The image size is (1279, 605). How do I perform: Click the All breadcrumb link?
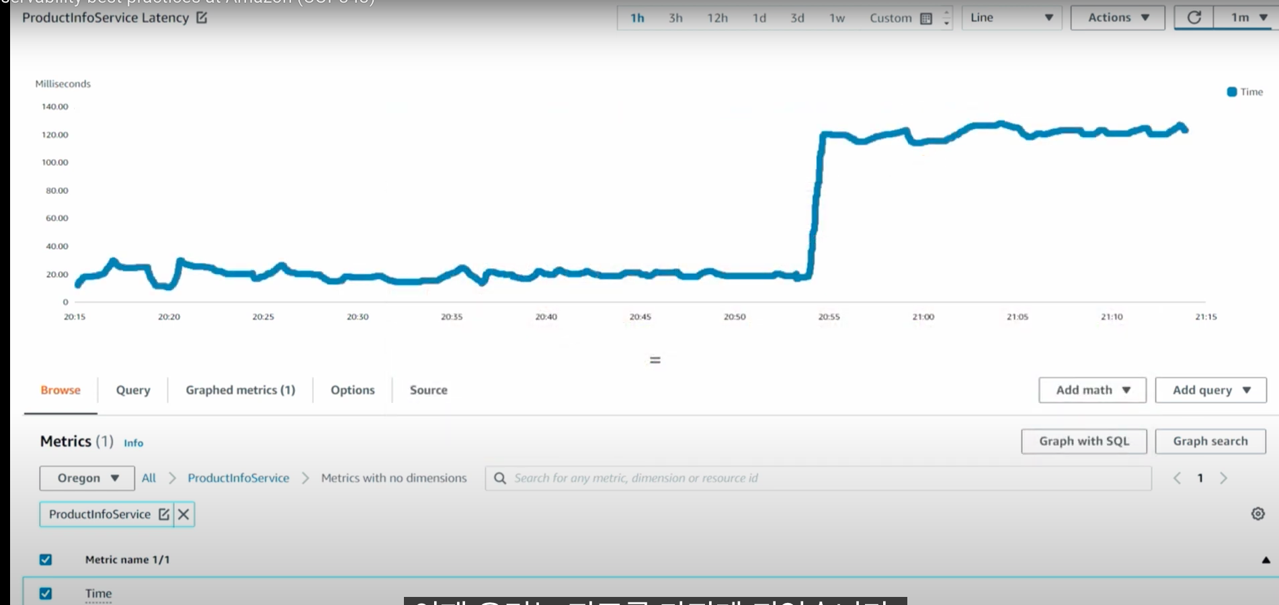click(x=149, y=478)
